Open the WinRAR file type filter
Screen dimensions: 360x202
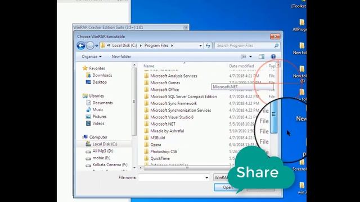[x=221, y=177]
